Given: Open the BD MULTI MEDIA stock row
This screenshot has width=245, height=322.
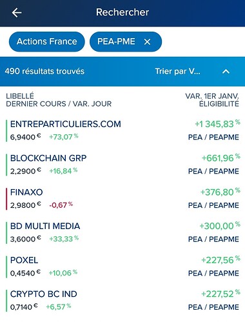Looking at the screenshot, I should coord(122,232).
